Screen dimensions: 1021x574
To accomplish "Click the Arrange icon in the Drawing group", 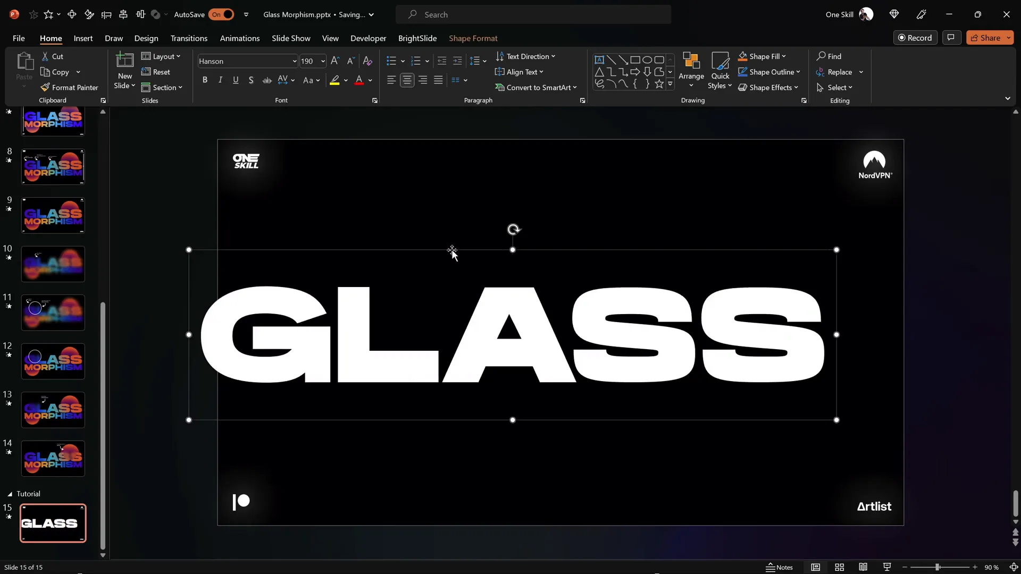I will (691, 69).
